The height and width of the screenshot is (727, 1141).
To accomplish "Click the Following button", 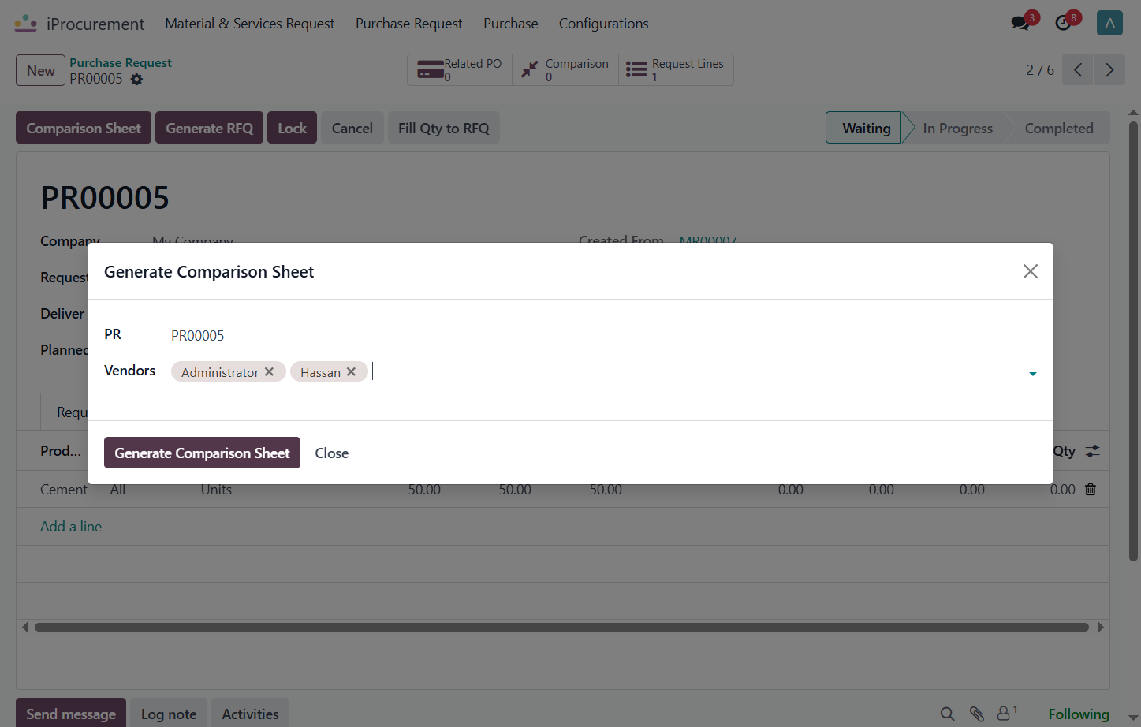I will (x=1078, y=714).
